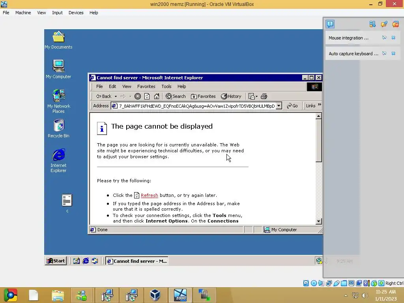
Task: Select the My Network Places icon
Action: pos(58,101)
